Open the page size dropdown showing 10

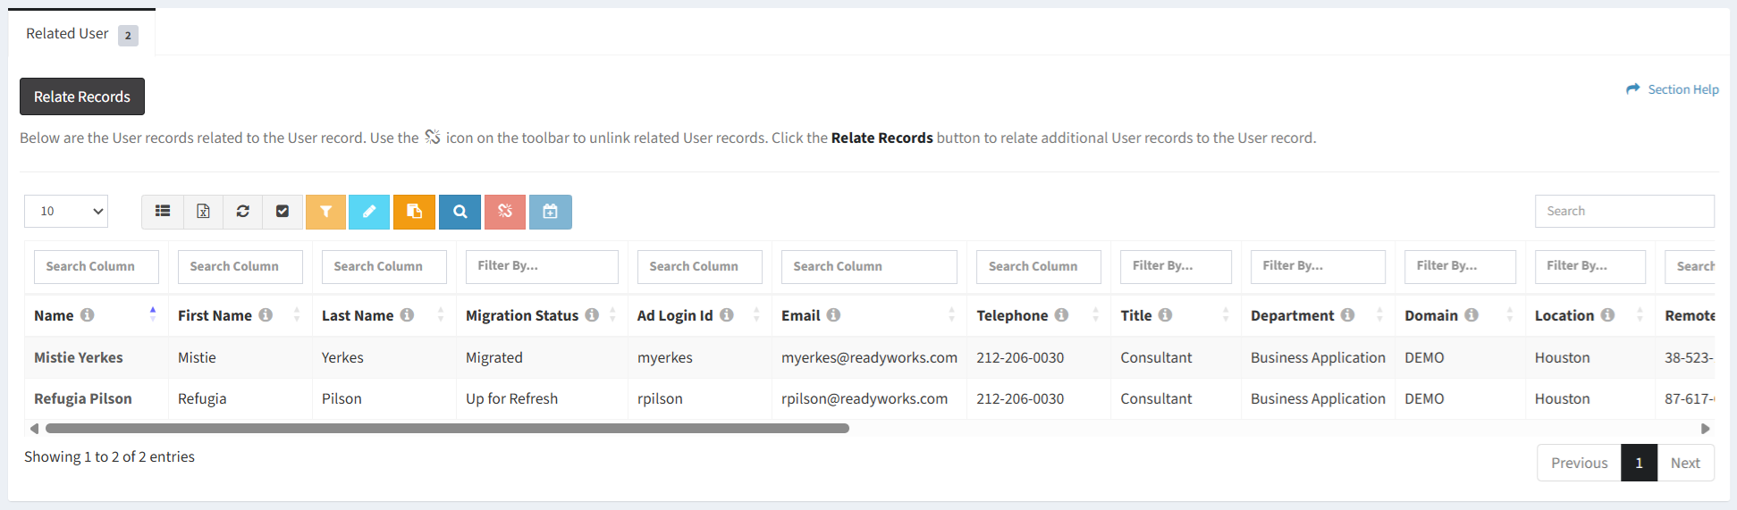pos(66,212)
